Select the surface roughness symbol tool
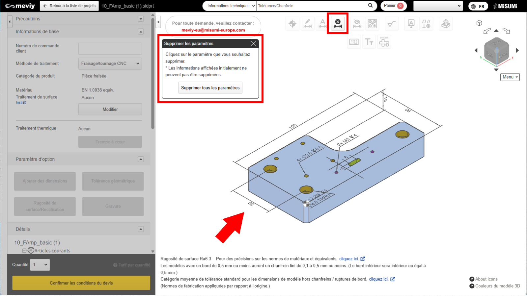Screen dimensions: 527x296 click(x=391, y=24)
